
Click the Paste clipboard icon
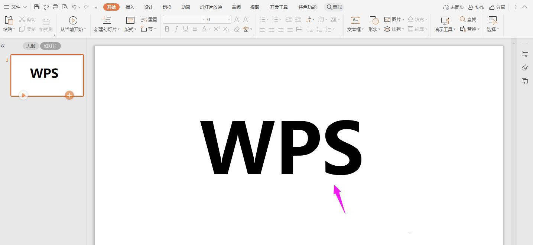pos(9,20)
